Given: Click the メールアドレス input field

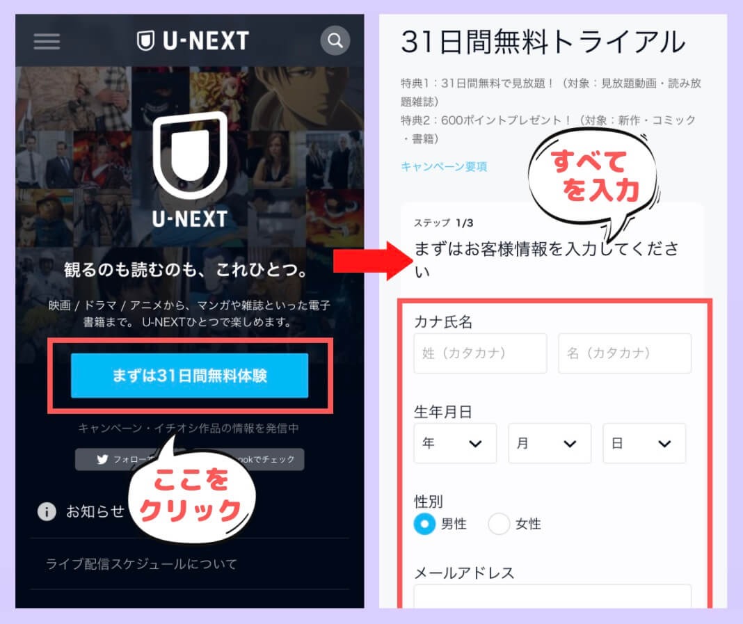Looking at the screenshot, I should pyautogui.click(x=552, y=596).
